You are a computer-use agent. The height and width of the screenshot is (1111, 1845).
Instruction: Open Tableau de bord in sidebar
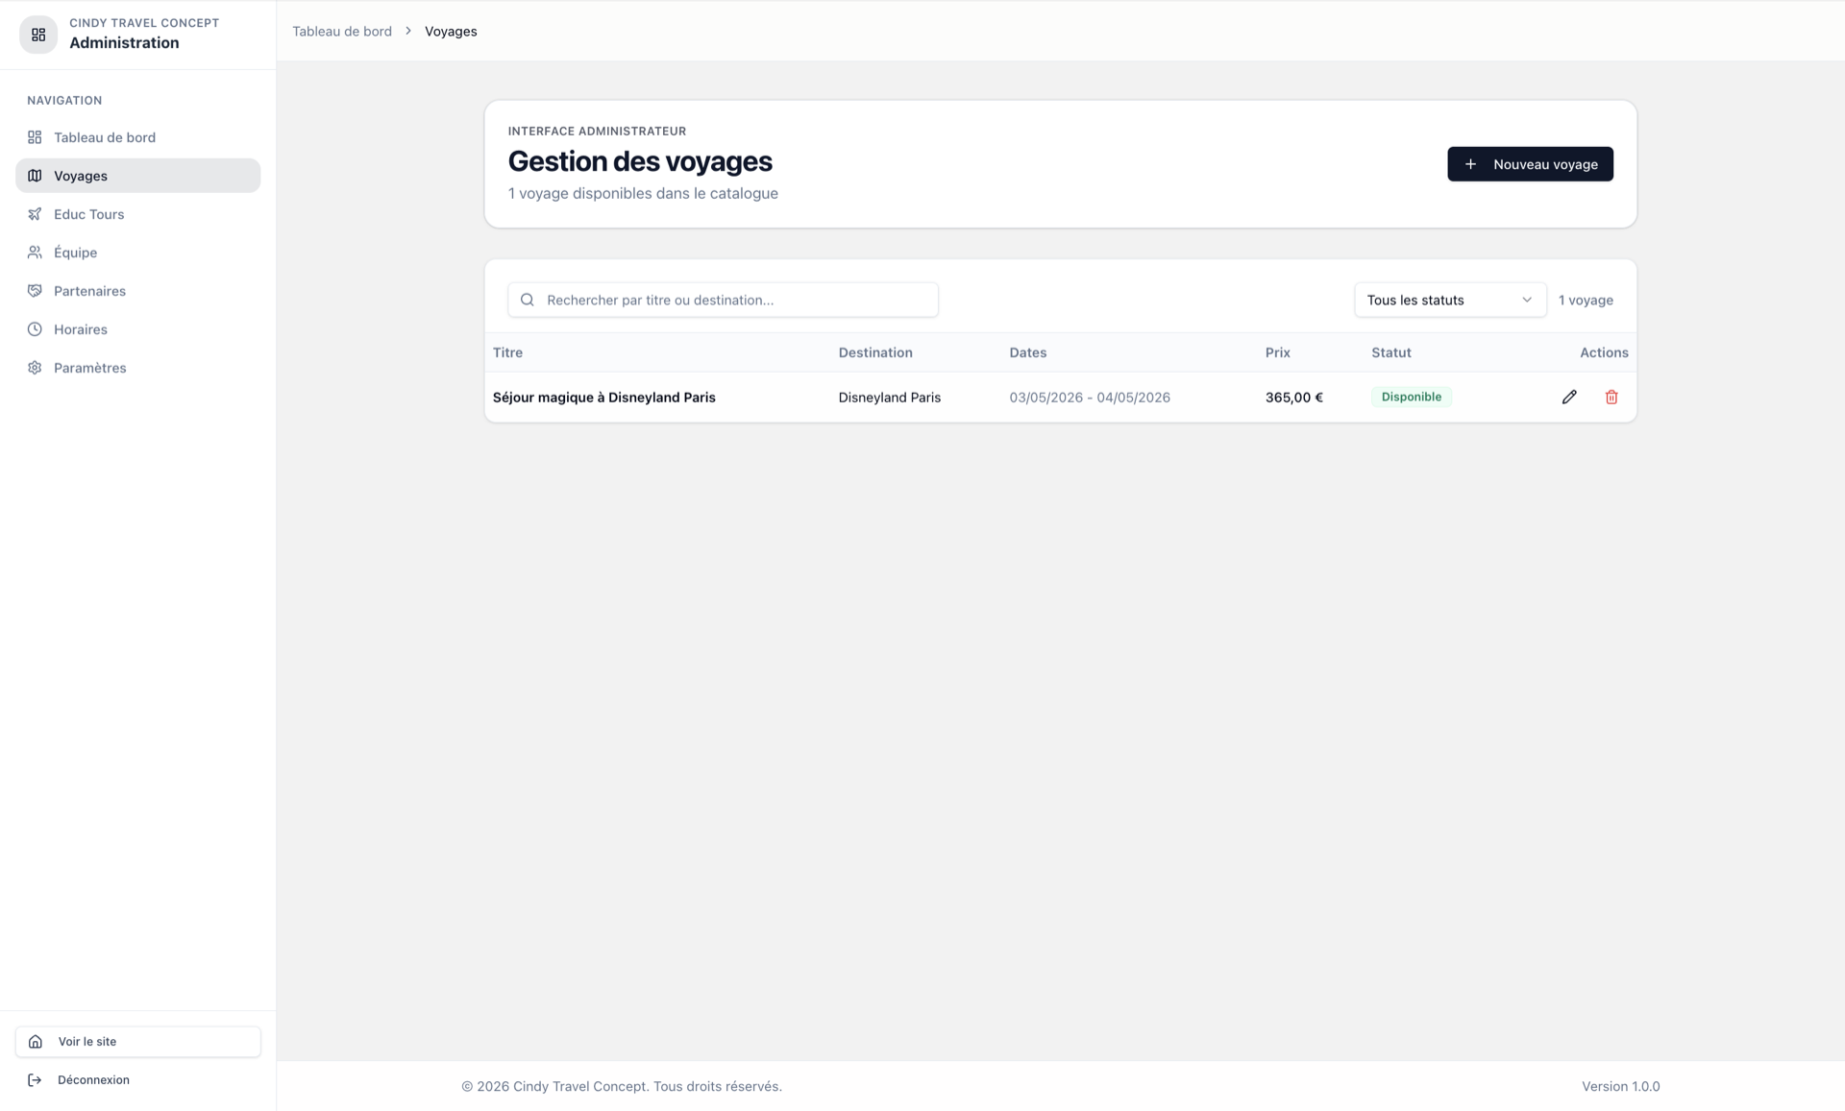(x=137, y=137)
